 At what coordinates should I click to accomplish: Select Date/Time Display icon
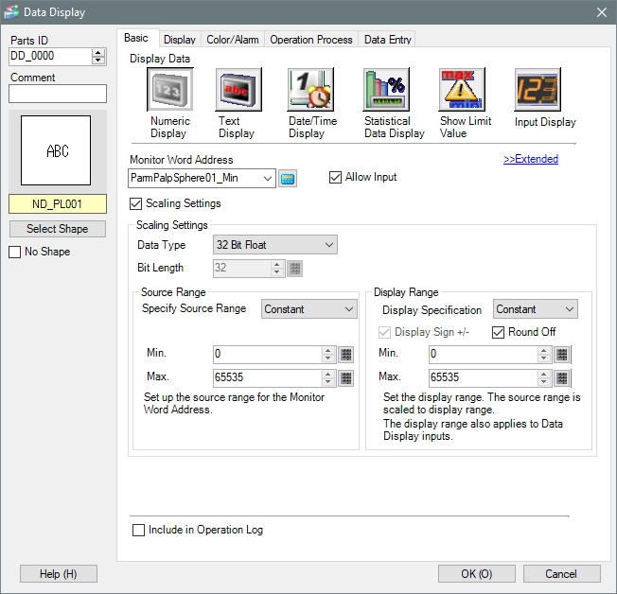(309, 92)
